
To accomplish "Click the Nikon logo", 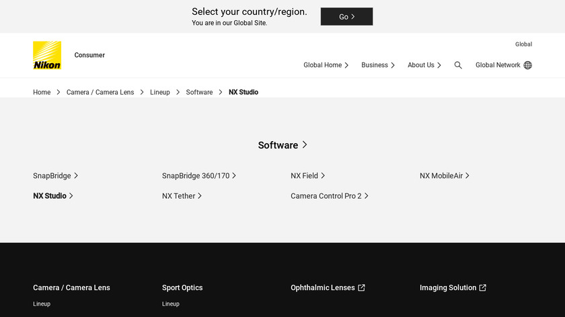I will click(x=47, y=55).
